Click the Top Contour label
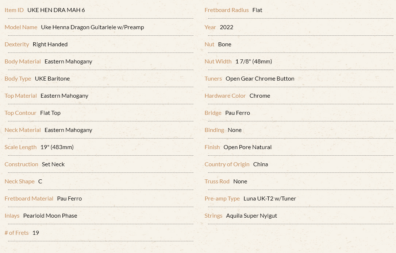 pyautogui.click(x=20, y=113)
